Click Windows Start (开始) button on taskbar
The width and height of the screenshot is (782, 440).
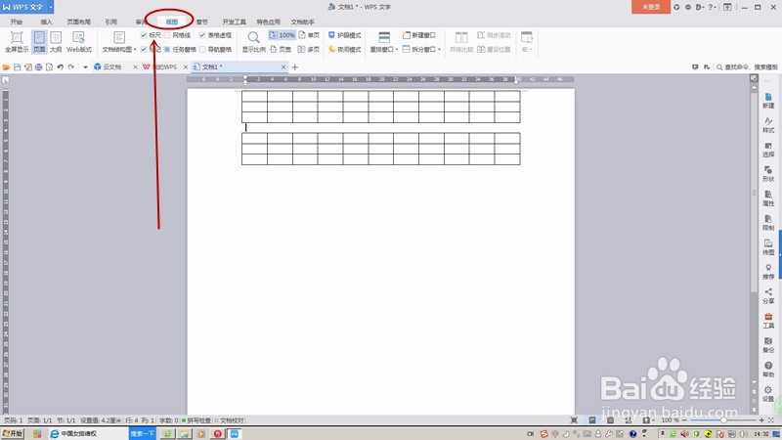click(12, 433)
